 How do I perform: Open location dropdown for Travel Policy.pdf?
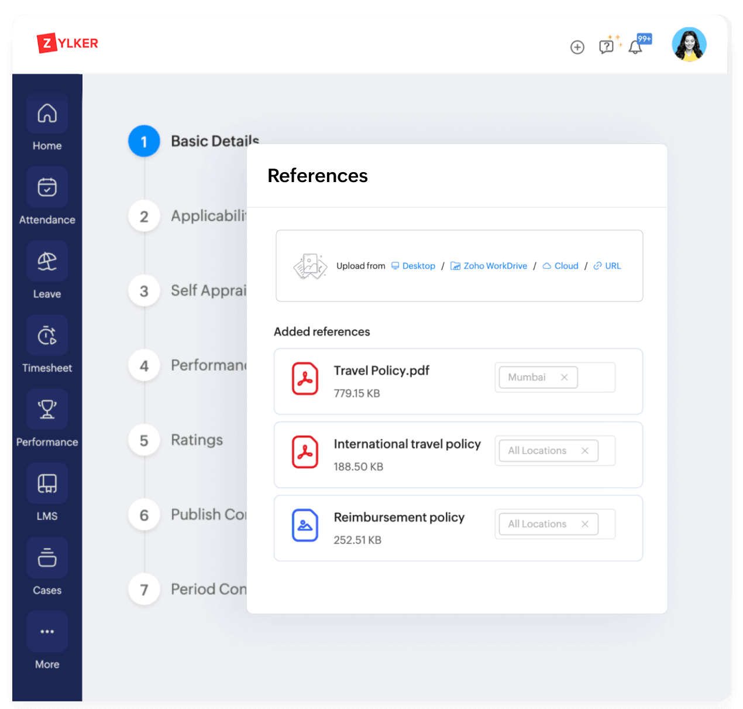coord(597,378)
